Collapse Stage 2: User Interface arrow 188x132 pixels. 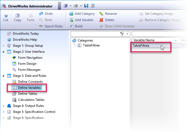point(4,52)
